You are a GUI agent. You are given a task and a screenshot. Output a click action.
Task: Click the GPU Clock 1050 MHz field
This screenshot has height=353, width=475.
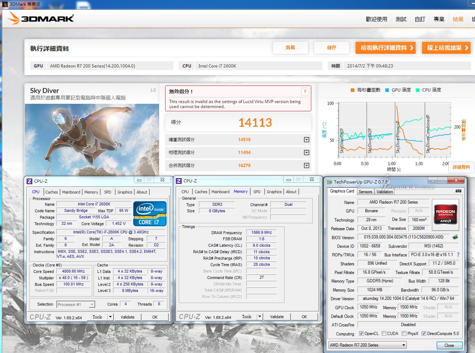point(368,307)
